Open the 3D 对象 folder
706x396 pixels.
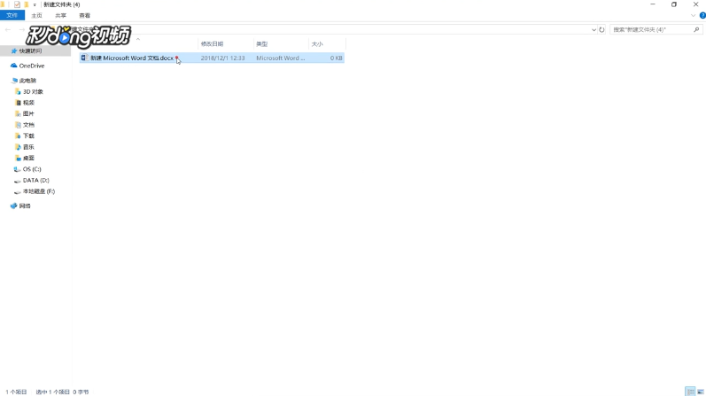click(33, 91)
